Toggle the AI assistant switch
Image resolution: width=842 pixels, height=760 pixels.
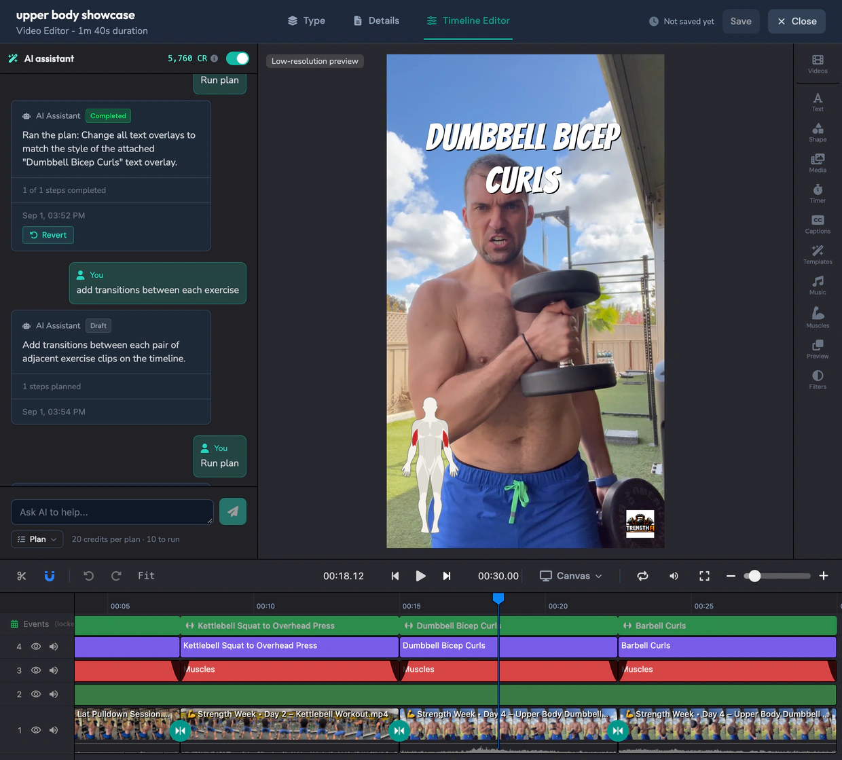point(238,58)
